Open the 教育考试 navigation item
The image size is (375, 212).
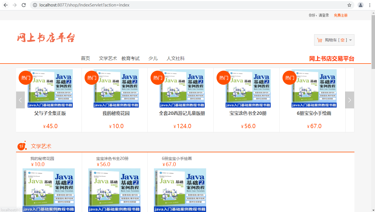[x=131, y=58]
